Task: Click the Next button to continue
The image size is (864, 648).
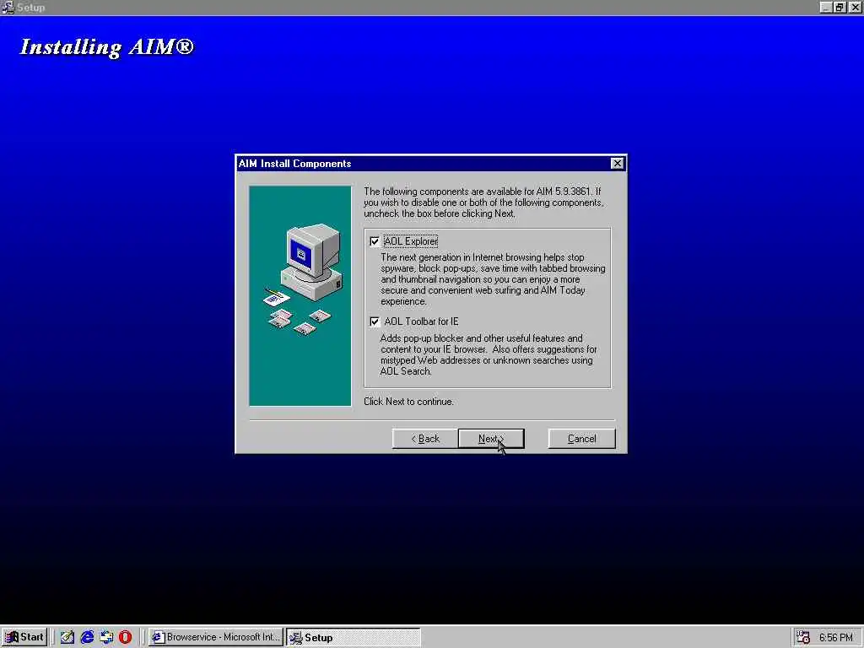Action: pos(491,439)
